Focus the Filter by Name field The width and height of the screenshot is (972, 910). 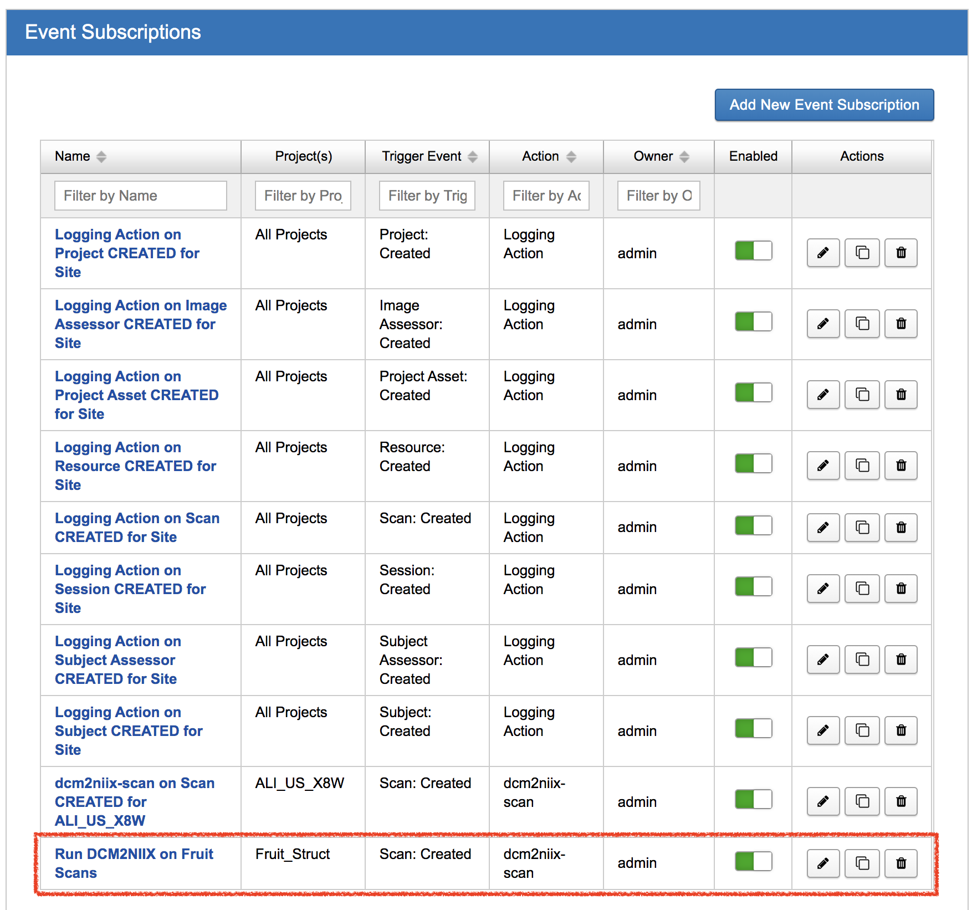click(140, 196)
